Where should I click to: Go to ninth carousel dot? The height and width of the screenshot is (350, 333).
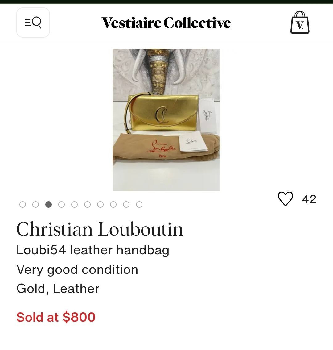pyautogui.click(x=126, y=204)
